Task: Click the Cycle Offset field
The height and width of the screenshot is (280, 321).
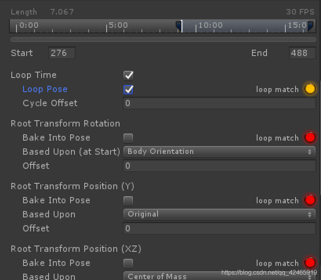Action: pos(219,103)
